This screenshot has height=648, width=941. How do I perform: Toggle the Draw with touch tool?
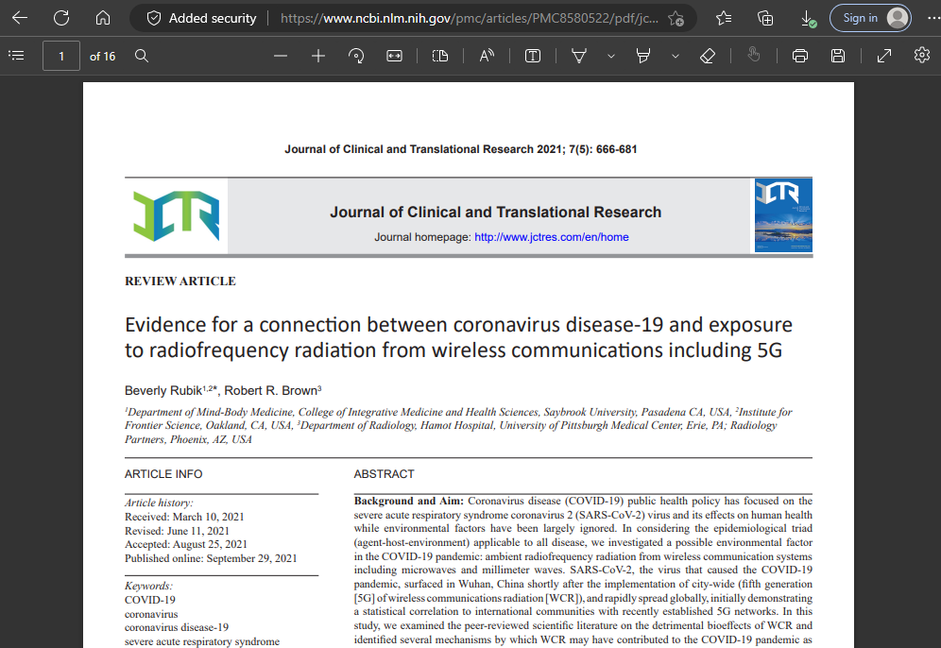(x=754, y=55)
